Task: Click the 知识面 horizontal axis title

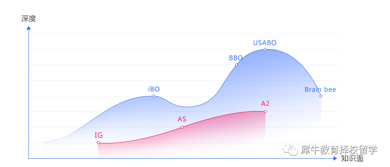Action: [x=352, y=158]
